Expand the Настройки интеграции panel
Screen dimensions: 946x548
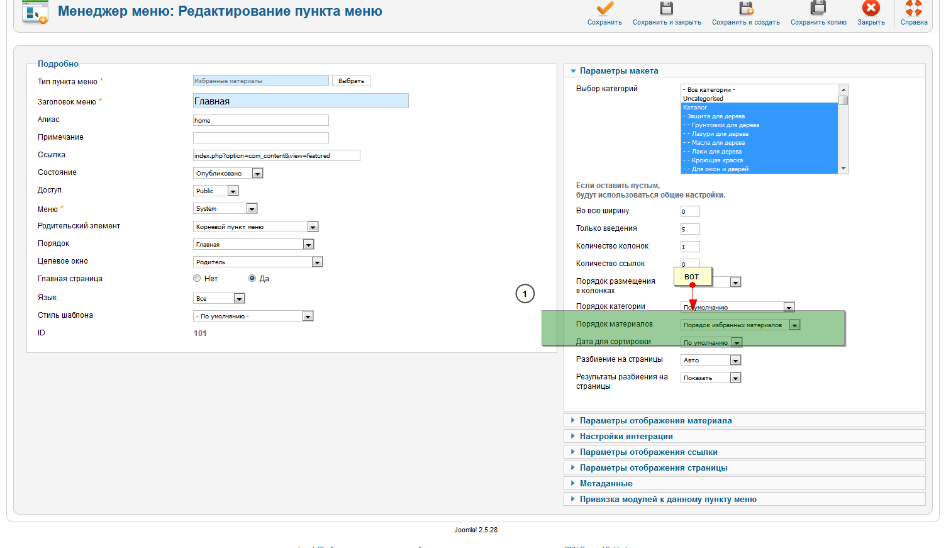click(745, 436)
